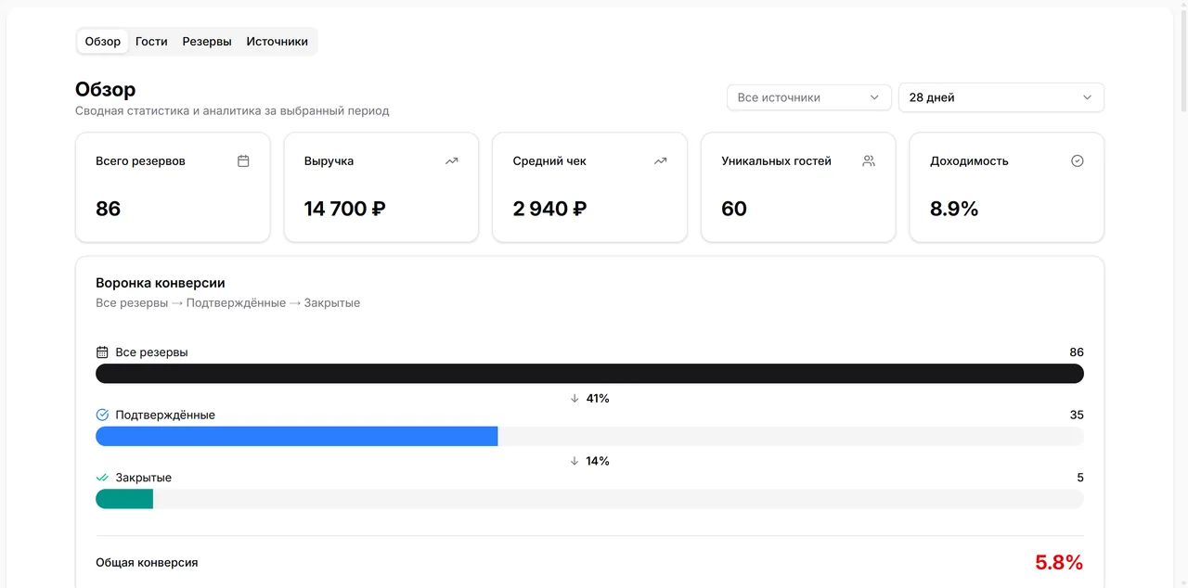1188x588 pixels.
Task: Click the 2 940 ₽ average check value
Action: point(549,209)
